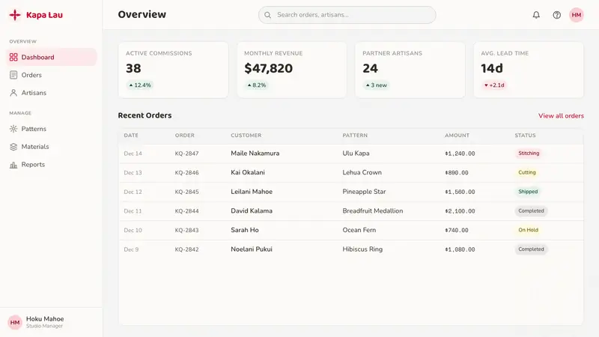Click the Kapa Lau logo icon
Image resolution: width=599 pixels, height=337 pixels.
click(x=15, y=15)
